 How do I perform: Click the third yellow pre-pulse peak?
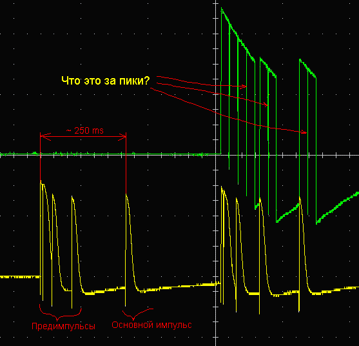(72, 197)
